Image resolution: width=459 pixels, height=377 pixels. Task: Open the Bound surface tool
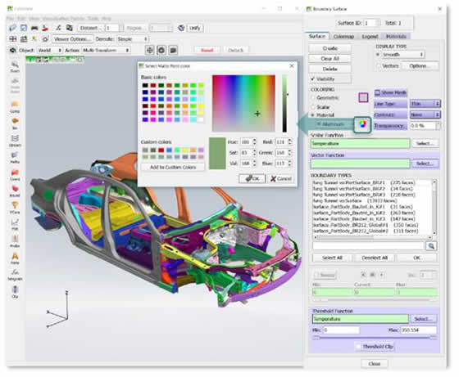15,191
